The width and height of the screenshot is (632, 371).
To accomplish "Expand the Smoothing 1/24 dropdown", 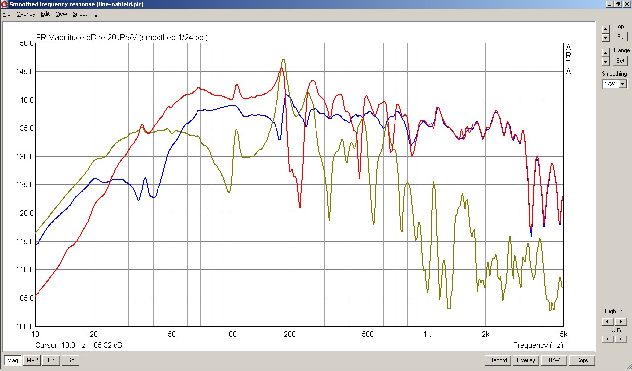I will 622,84.
